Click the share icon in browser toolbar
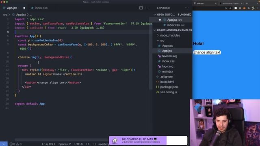The image size is (260, 146). tap(226, 8)
